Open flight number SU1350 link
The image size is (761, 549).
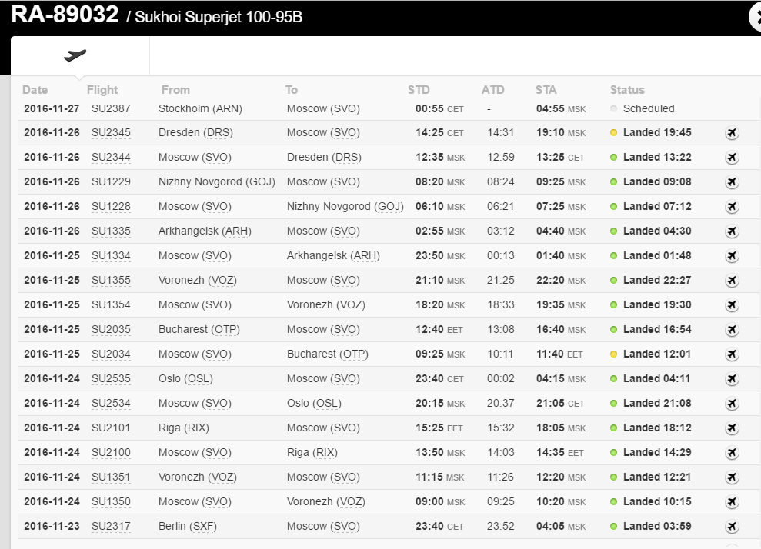tap(111, 502)
